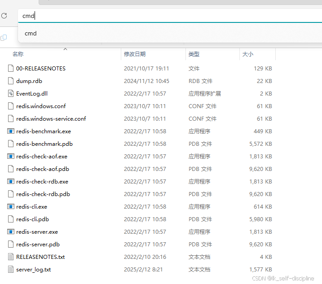Click redis-server.pdb file icon
The width and height of the screenshot is (322, 284).
coord(11,244)
